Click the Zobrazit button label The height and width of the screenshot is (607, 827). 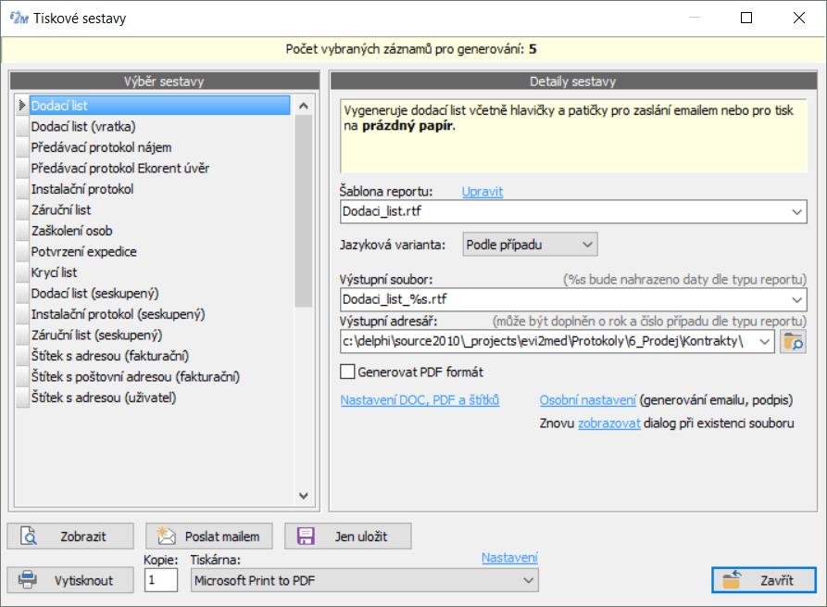click(82, 537)
